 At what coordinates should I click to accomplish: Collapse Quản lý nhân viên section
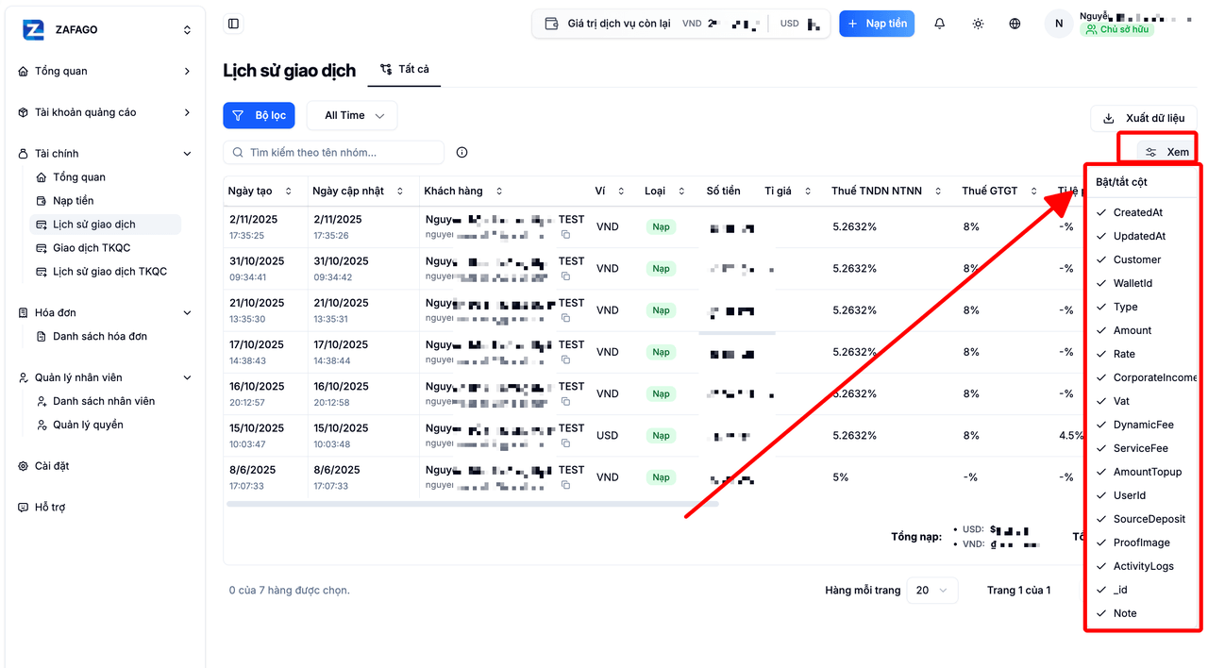coord(105,377)
